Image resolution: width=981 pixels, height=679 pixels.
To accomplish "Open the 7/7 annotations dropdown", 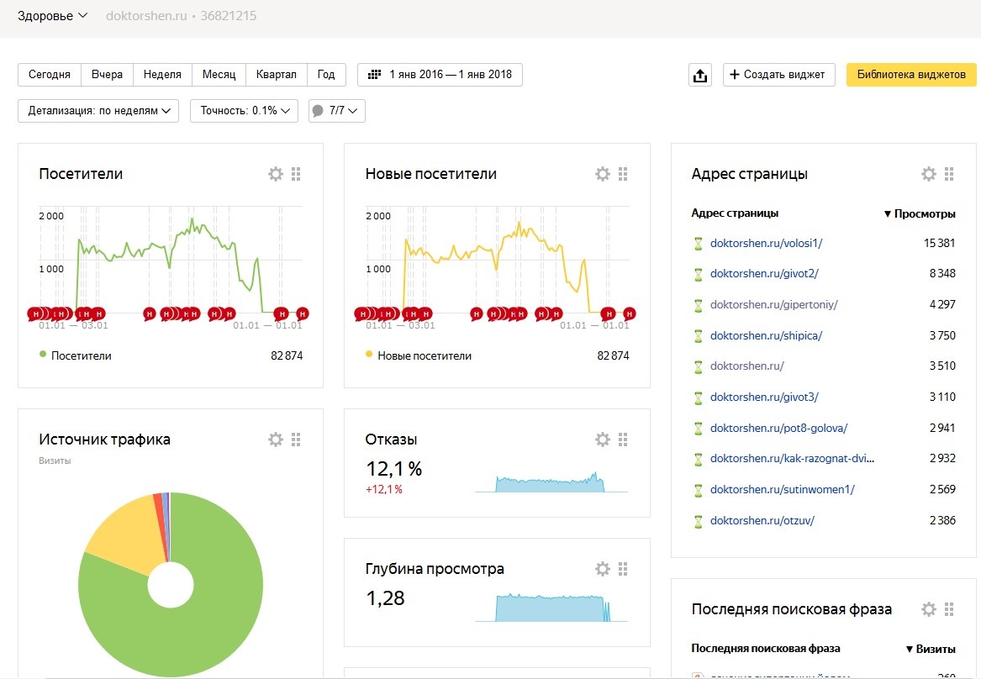I will 337,111.
